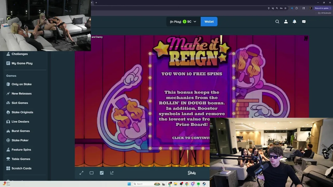
Task: Open the notifications bell
Action: [294, 22]
